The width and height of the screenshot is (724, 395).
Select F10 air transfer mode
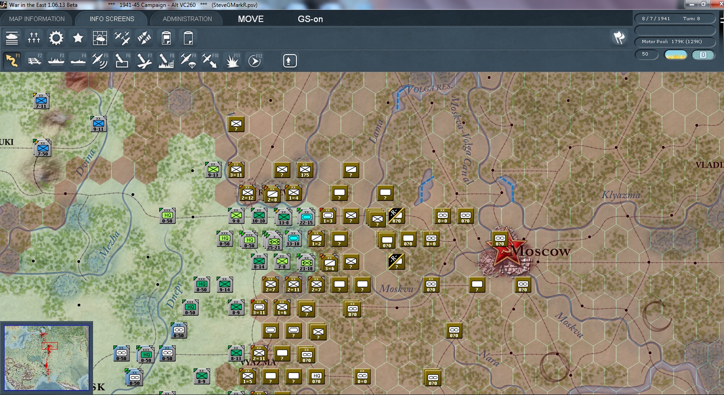210,60
